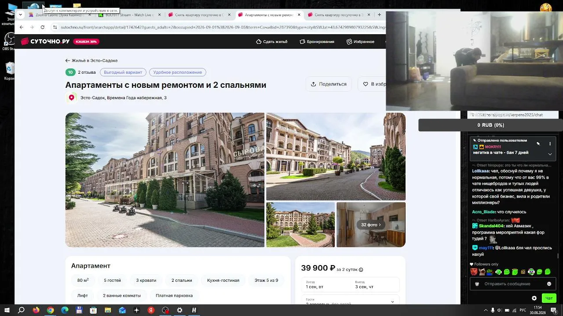Close the BOLT077 Stream tab
The height and width of the screenshot is (316, 563).
point(159,15)
